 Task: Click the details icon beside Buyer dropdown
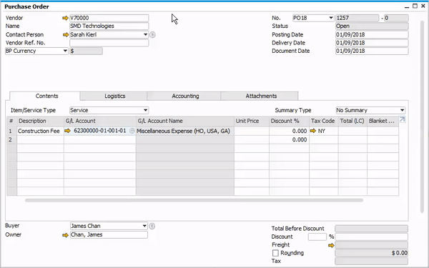pyautogui.click(x=152, y=226)
